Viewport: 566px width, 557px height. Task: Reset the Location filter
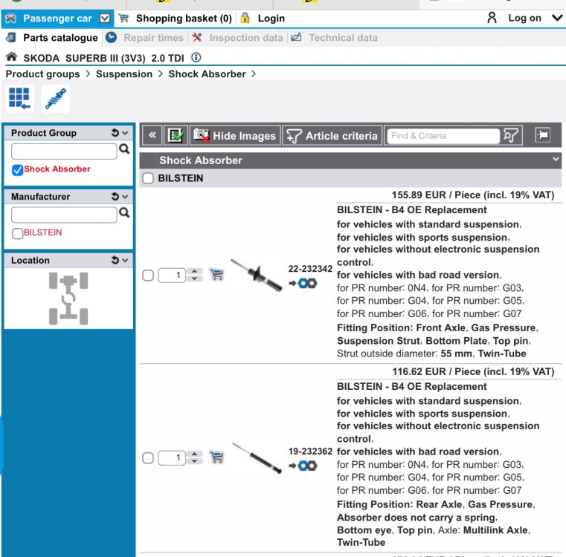[x=115, y=260]
